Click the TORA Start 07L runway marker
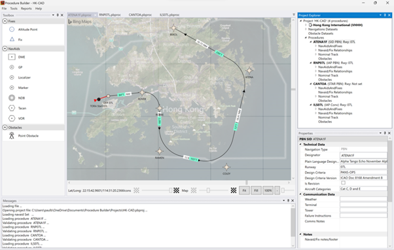The height and width of the screenshot is (250, 394). [99, 99]
